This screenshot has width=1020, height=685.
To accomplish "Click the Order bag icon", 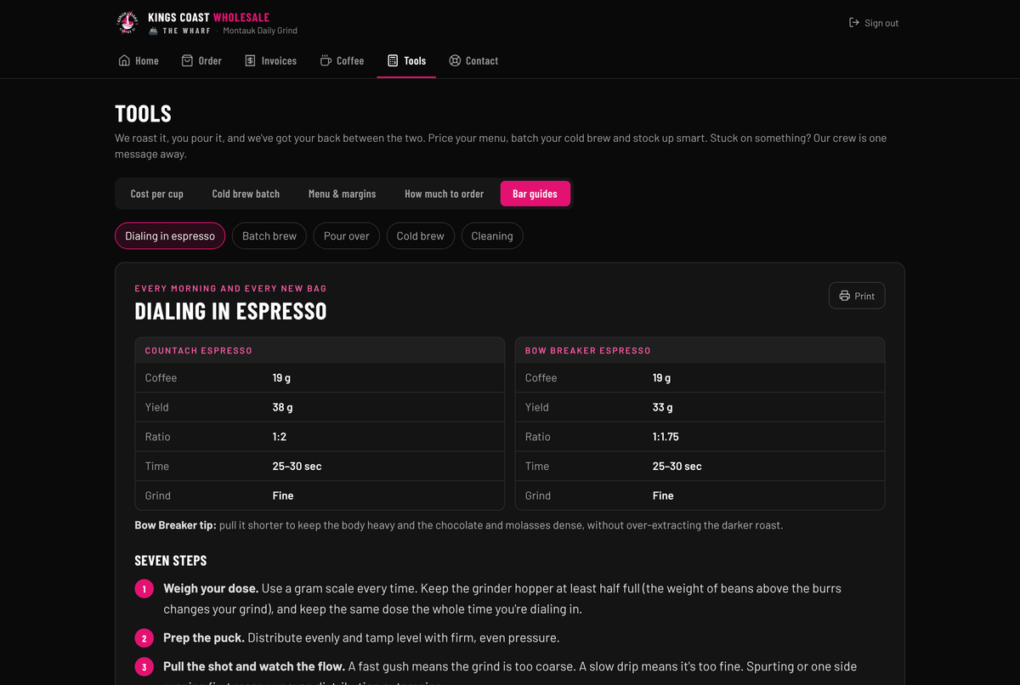I will point(187,60).
